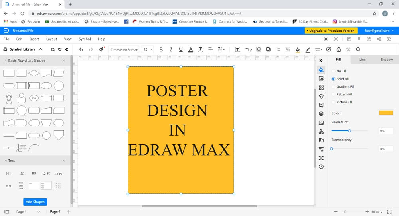Click Upgrade to Premium Version
The width and height of the screenshot is (399, 216).
tap(331, 31)
